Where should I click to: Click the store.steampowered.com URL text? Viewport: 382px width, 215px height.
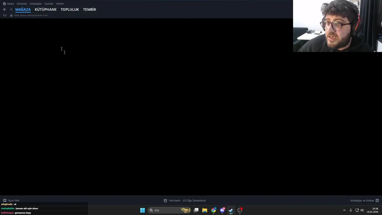point(31,15)
